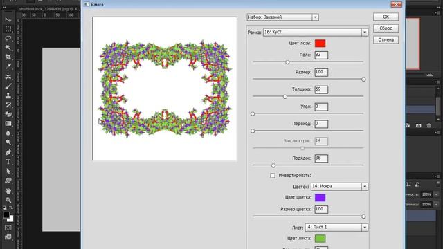Toggle Quick Mask mode icon
This screenshot has width=443, height=249.
click(x=8, y=228)
